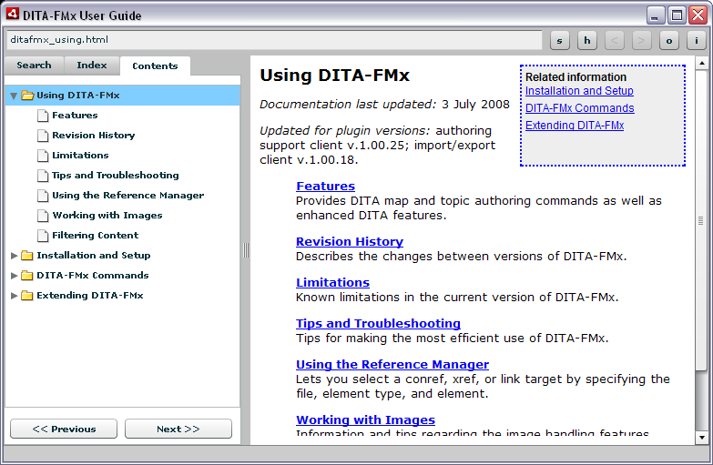The width and height of the screenshot is (713, 465).
Task: Click the DITA-FMx app icon in title bar
Action: click(12, 14)
